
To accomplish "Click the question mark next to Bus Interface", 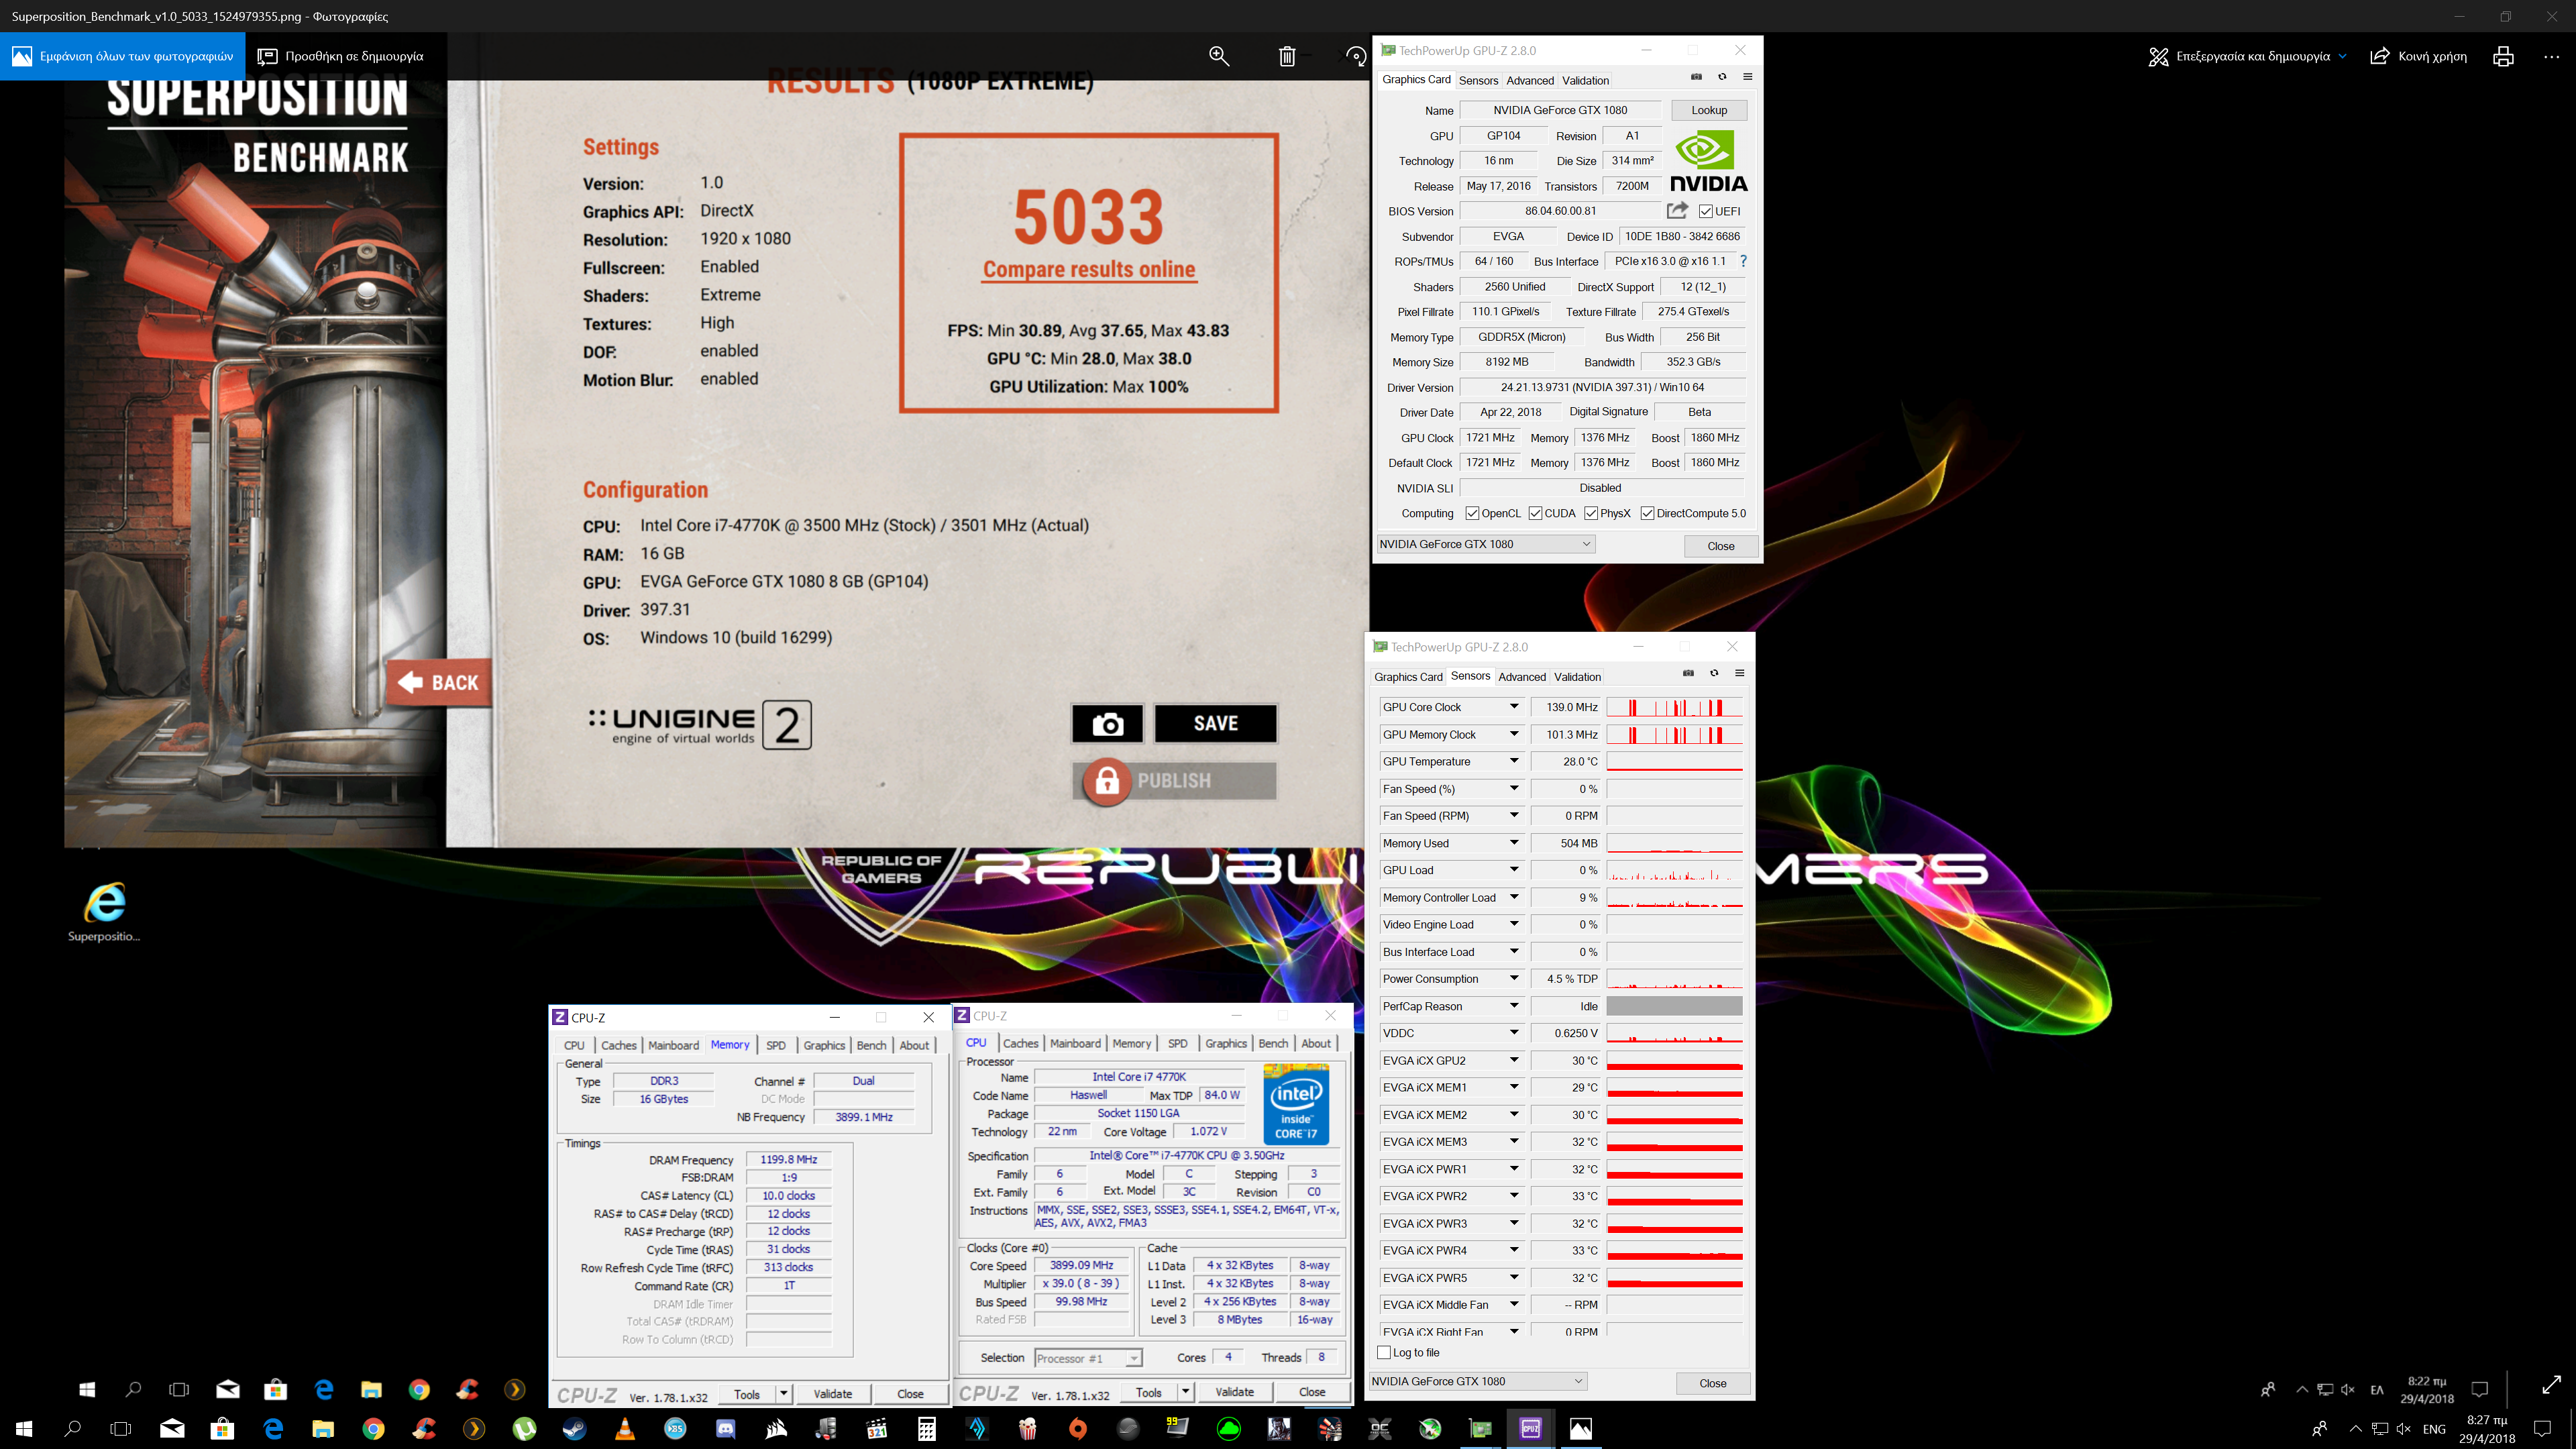I will (x=1743, y=261).
